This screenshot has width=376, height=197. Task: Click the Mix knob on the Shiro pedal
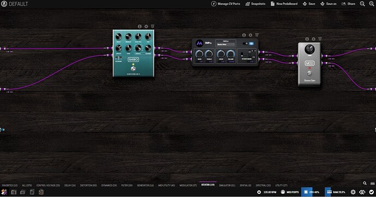pos(148,37)
